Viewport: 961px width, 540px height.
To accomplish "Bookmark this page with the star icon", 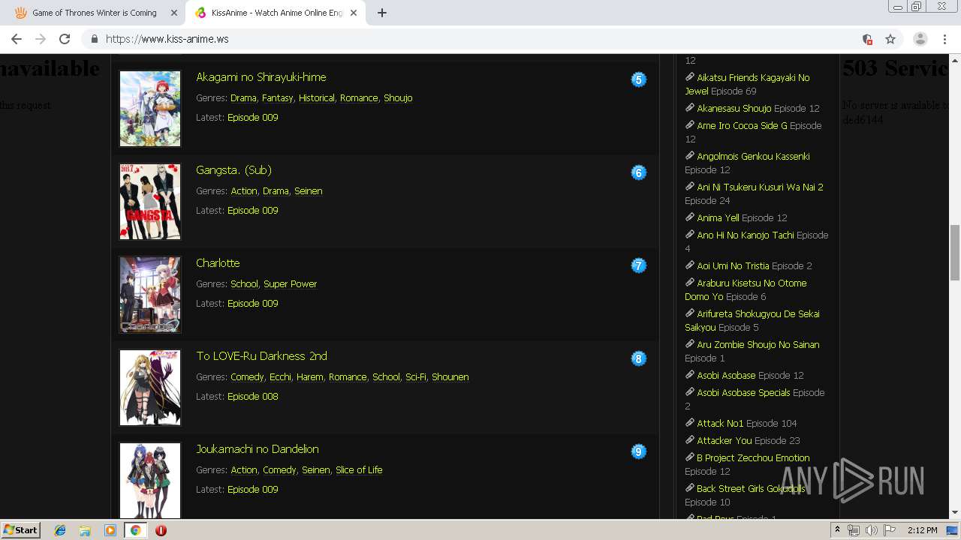I will [x=890, y=39].
